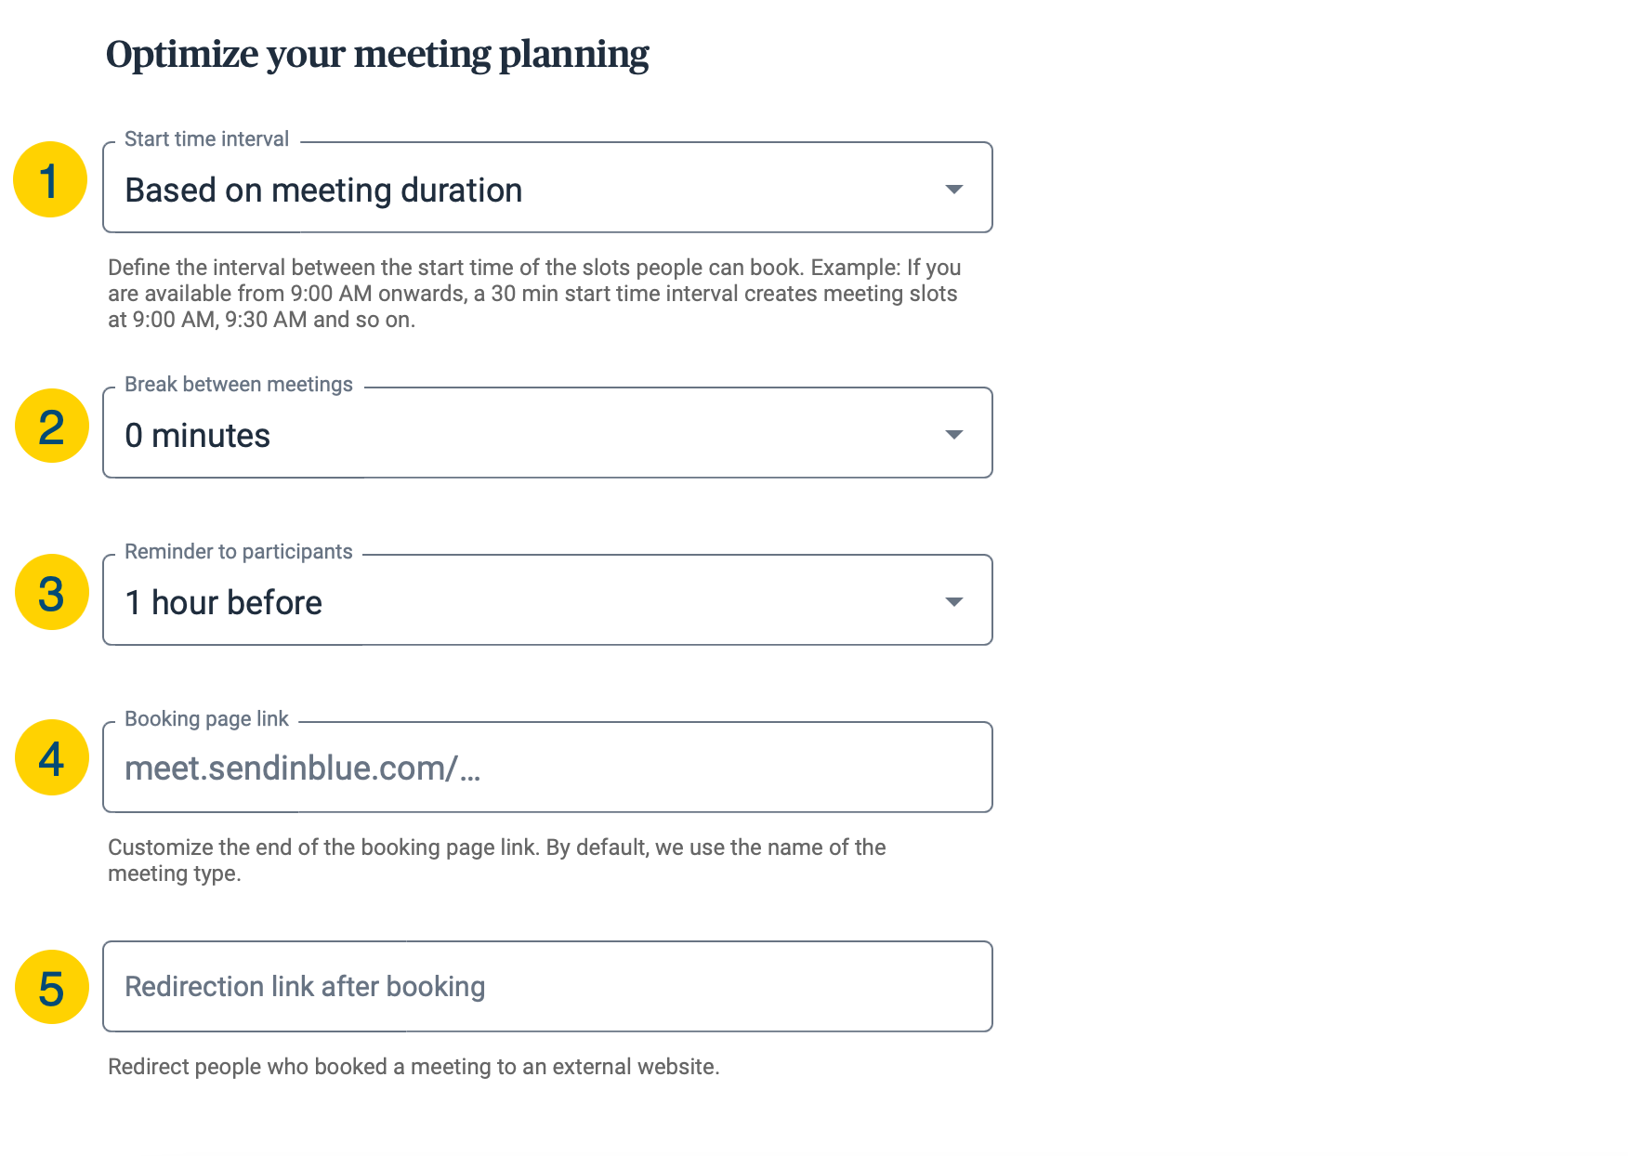Click the redirect to external website help text
Image resolution: width=1628 pixels, height=1156 pixels.
414,1067
